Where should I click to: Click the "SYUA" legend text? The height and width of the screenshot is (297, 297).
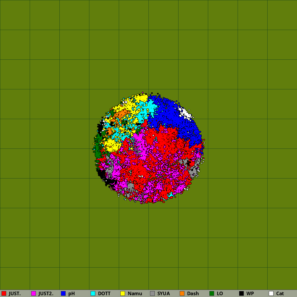(163, 293)
